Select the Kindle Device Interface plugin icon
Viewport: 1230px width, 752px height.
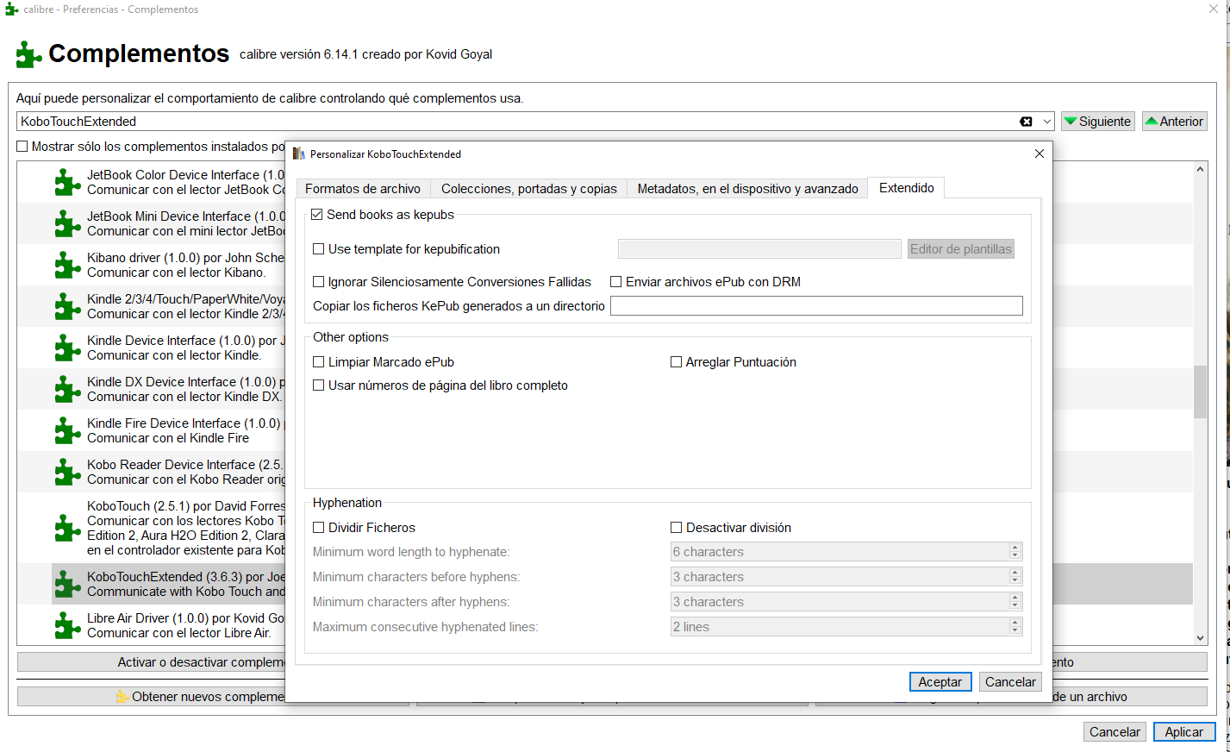[x=67, y=348]
